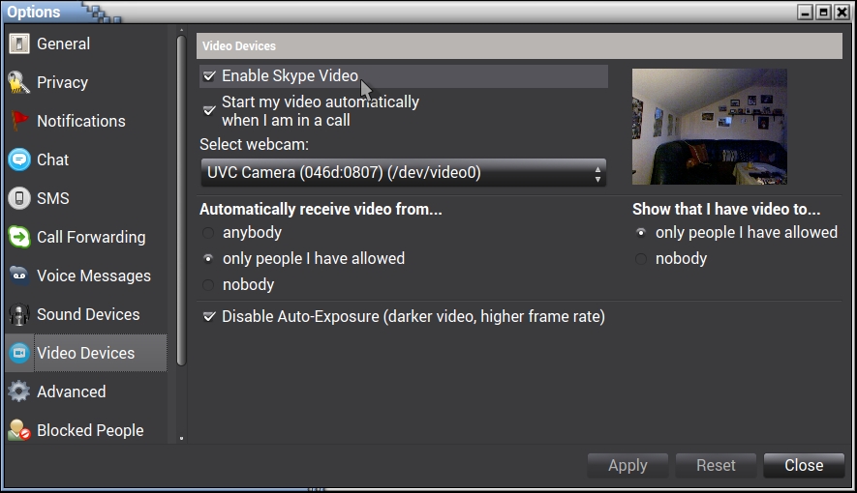Click the Sound Devices headset icon
Image resolution: width=857 pixels, height=493 pixels.
19,315
